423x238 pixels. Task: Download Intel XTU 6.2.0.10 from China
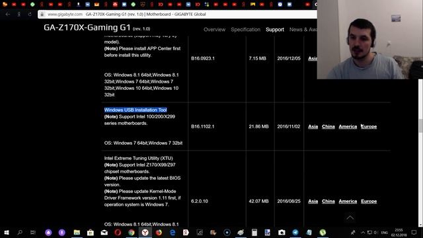click(328, 201)
